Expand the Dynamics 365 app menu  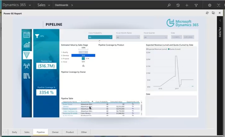point(30,5)
